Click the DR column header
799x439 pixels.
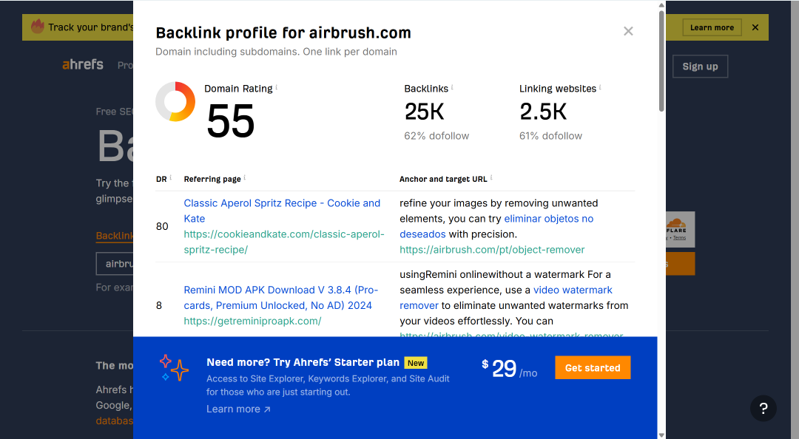click(x=161, y=180)
